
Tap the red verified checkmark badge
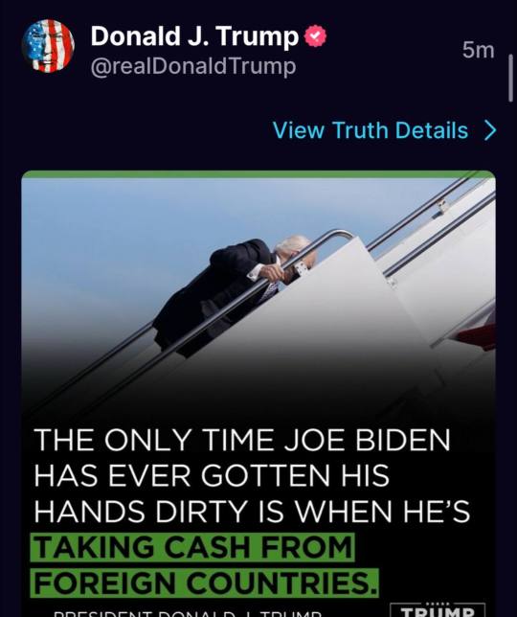click(x=315, y=35)
